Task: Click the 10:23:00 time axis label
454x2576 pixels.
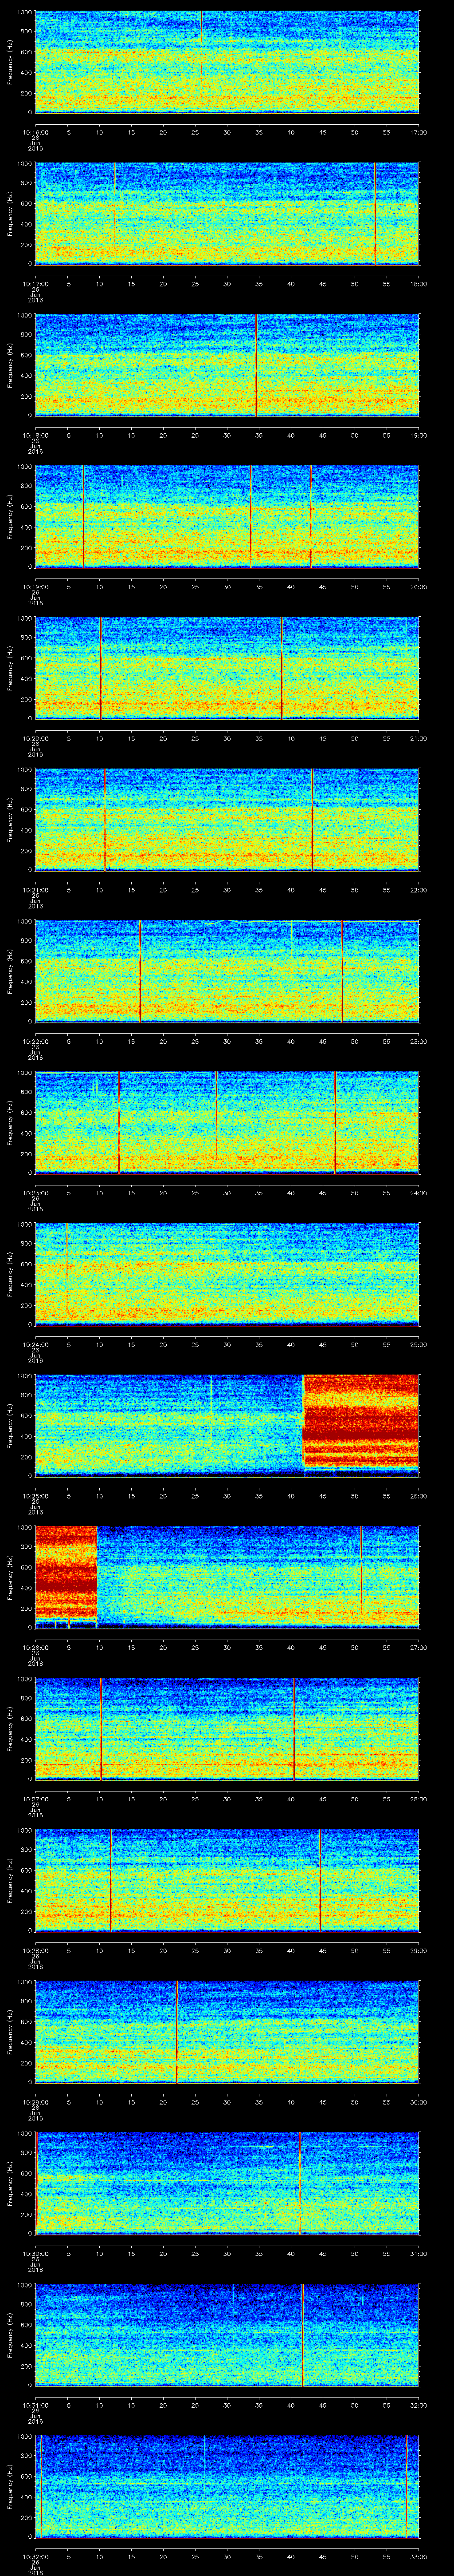Action: pos(35,1193)
